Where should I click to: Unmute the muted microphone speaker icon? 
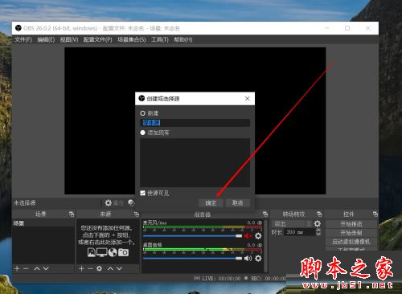[x=248, y=236]
